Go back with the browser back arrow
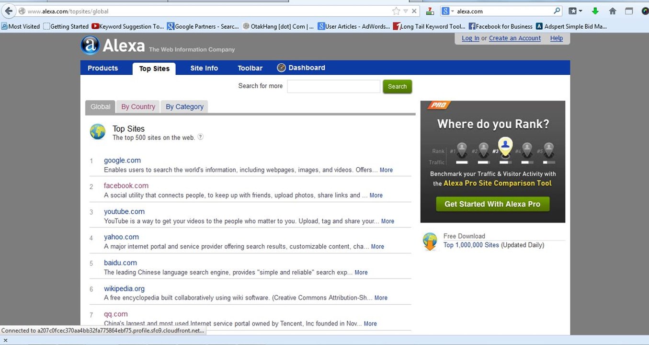649x345 pixels. point(9,11)
